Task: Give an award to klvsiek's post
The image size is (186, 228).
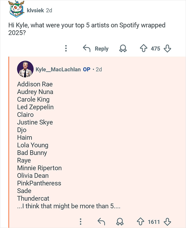Action: 122,48
